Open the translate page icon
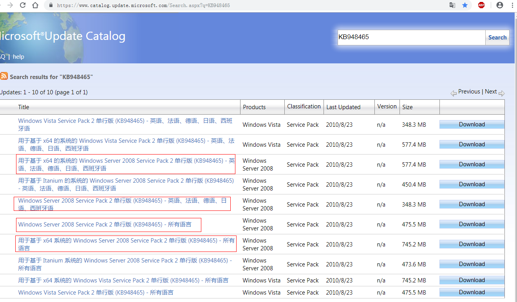The image size is (517, 302). coord(452,5)
